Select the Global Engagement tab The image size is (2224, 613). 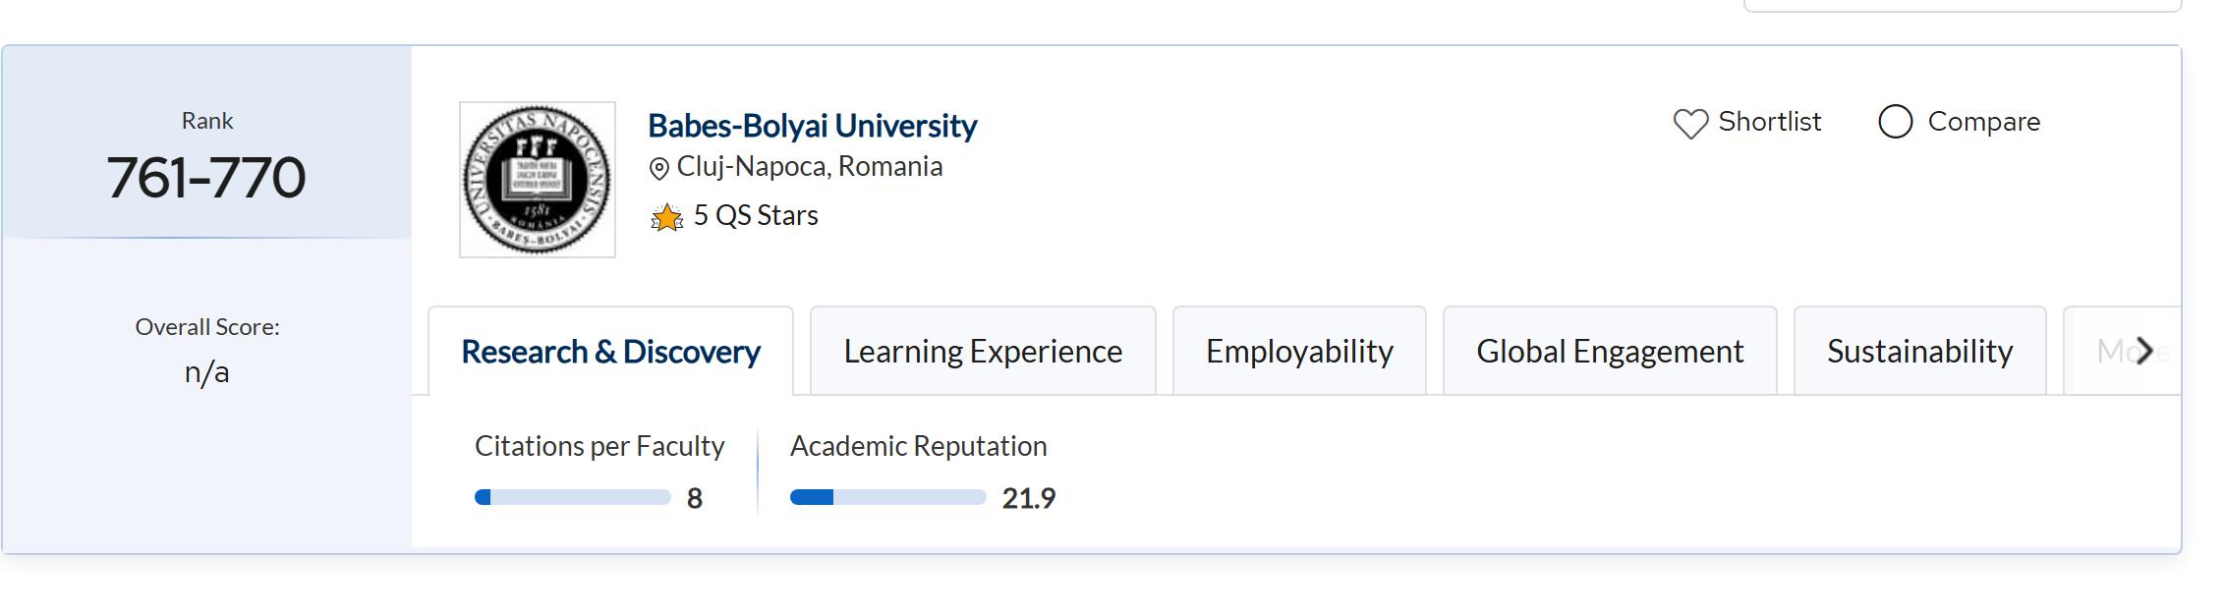(x=1610, y=352)
